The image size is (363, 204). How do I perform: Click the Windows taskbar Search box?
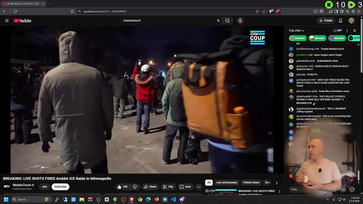point(31,199)
